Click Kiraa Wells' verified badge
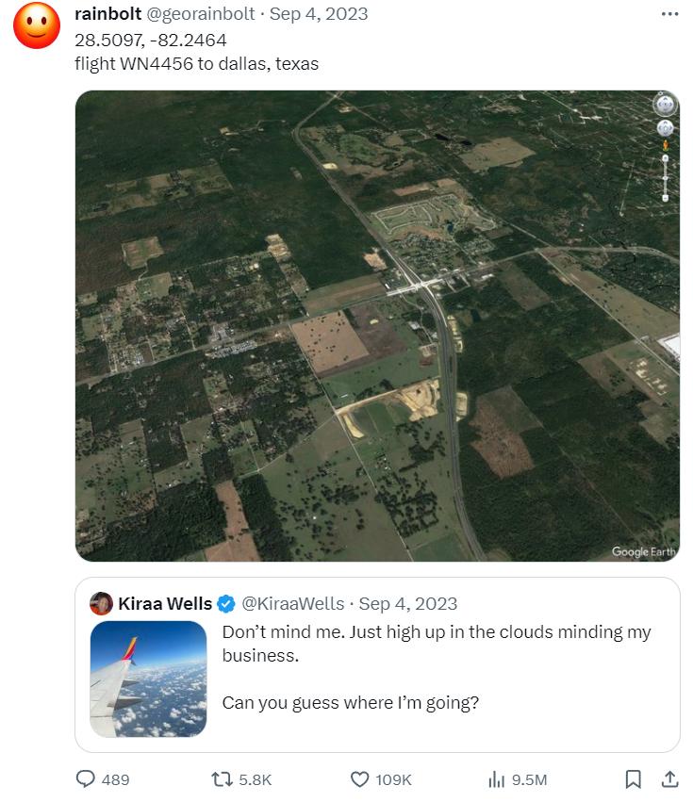 click(x=226, y=604)
